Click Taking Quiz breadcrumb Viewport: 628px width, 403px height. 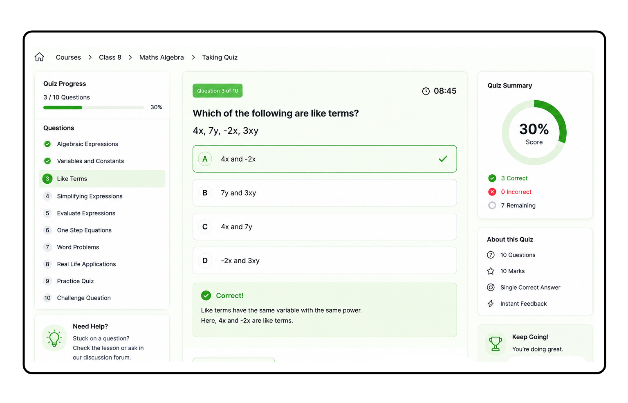[220, 57]
